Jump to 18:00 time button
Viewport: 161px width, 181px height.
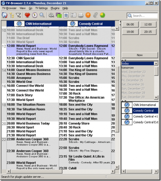pos(130,32)
